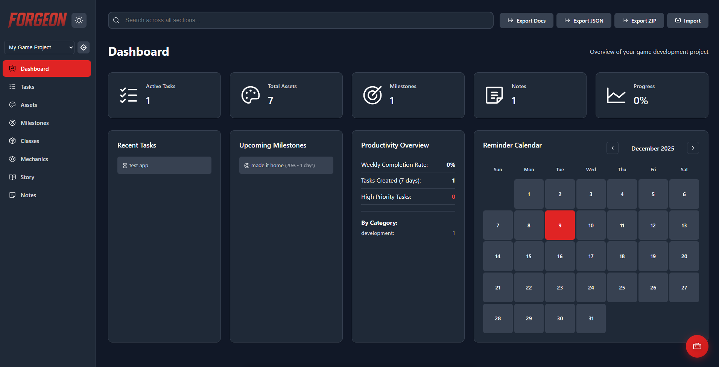Click the Forgeon logo
Screen dimensions: 719x367
(x=38, y=20)
